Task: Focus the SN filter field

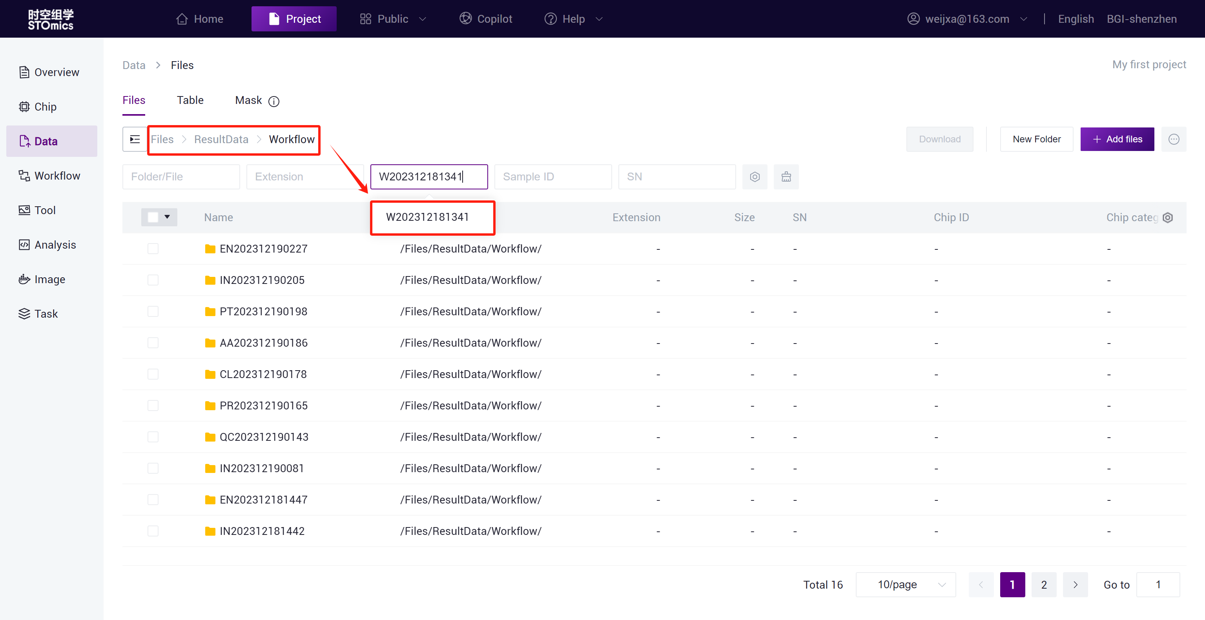Action: click(x=677, y=177)
